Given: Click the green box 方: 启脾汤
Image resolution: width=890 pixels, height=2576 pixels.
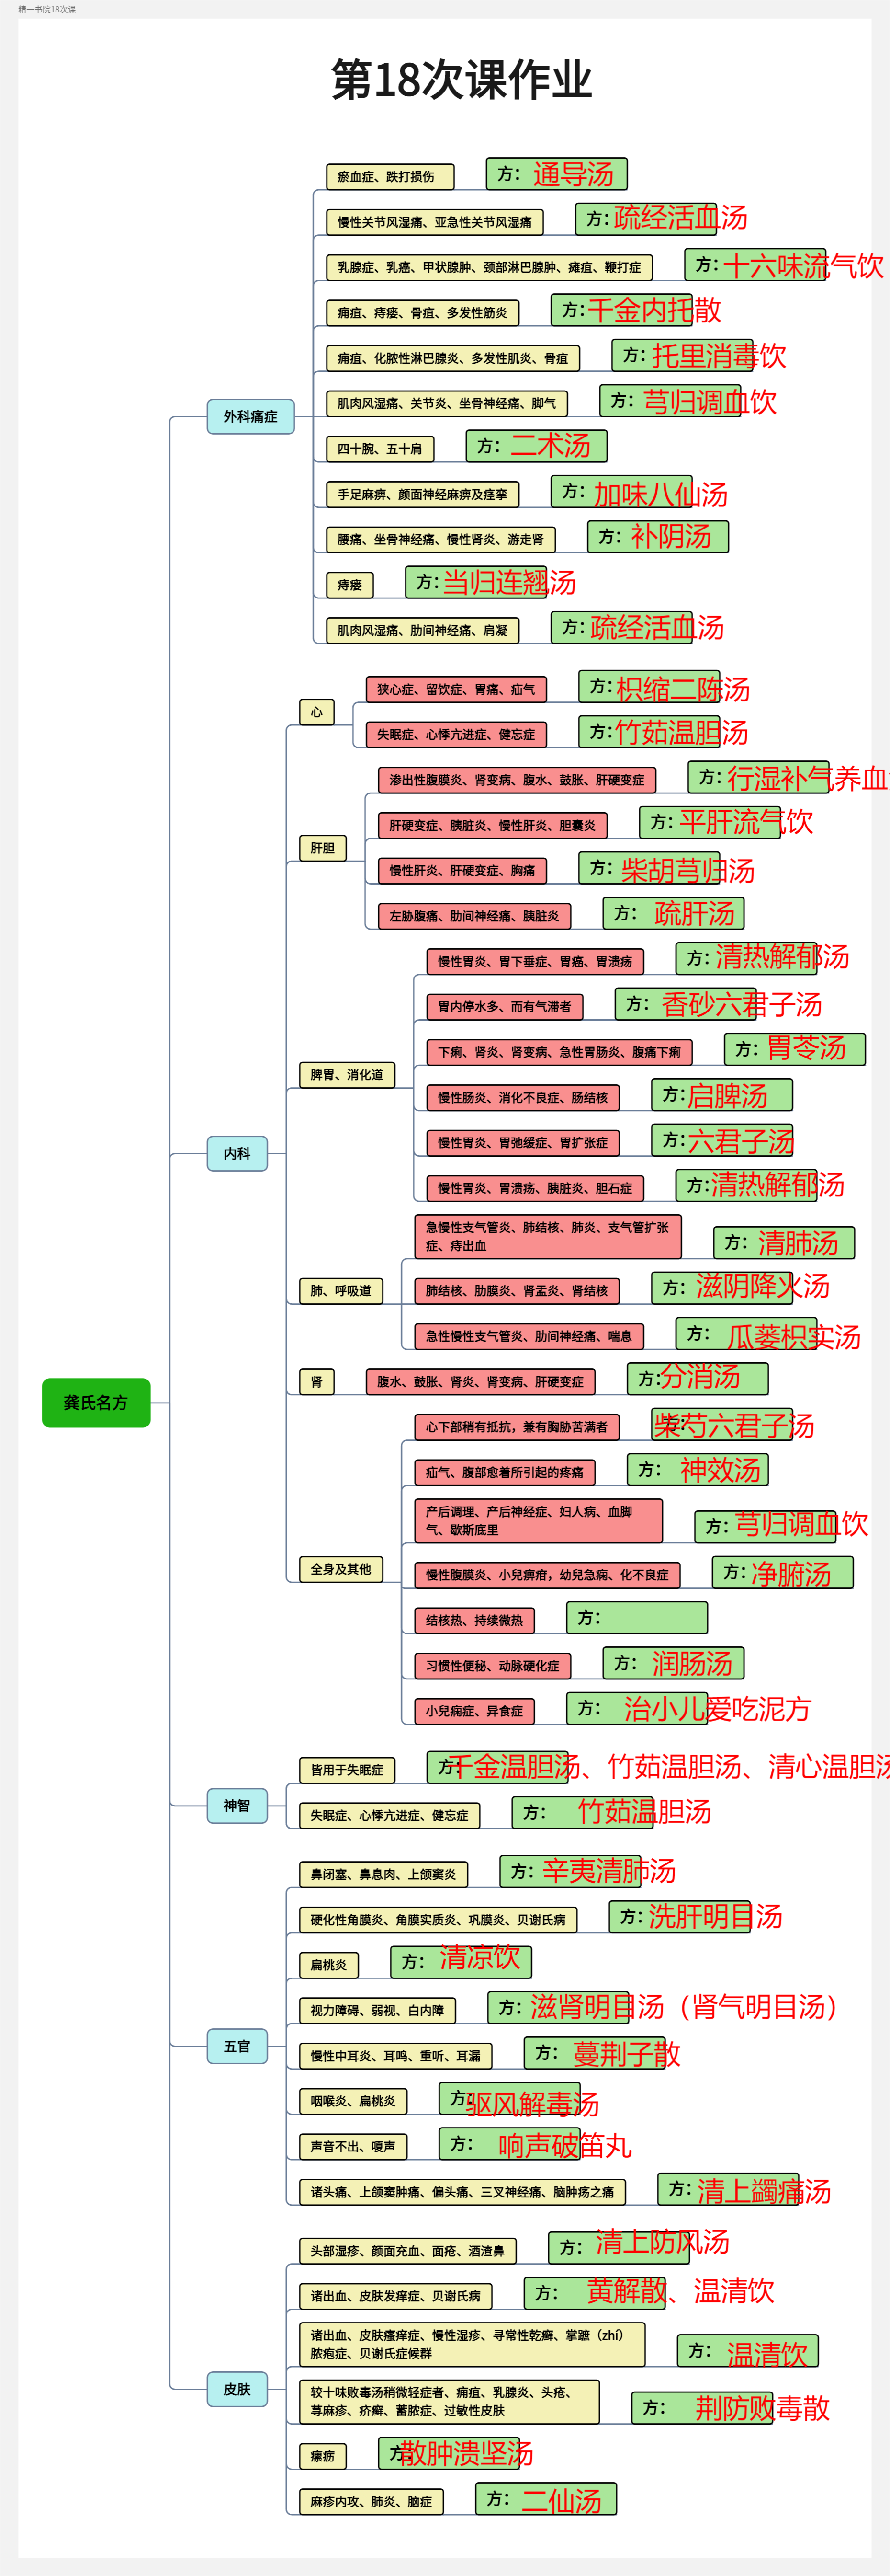Looking at the screenshot, I should (x=722, y=1095).
